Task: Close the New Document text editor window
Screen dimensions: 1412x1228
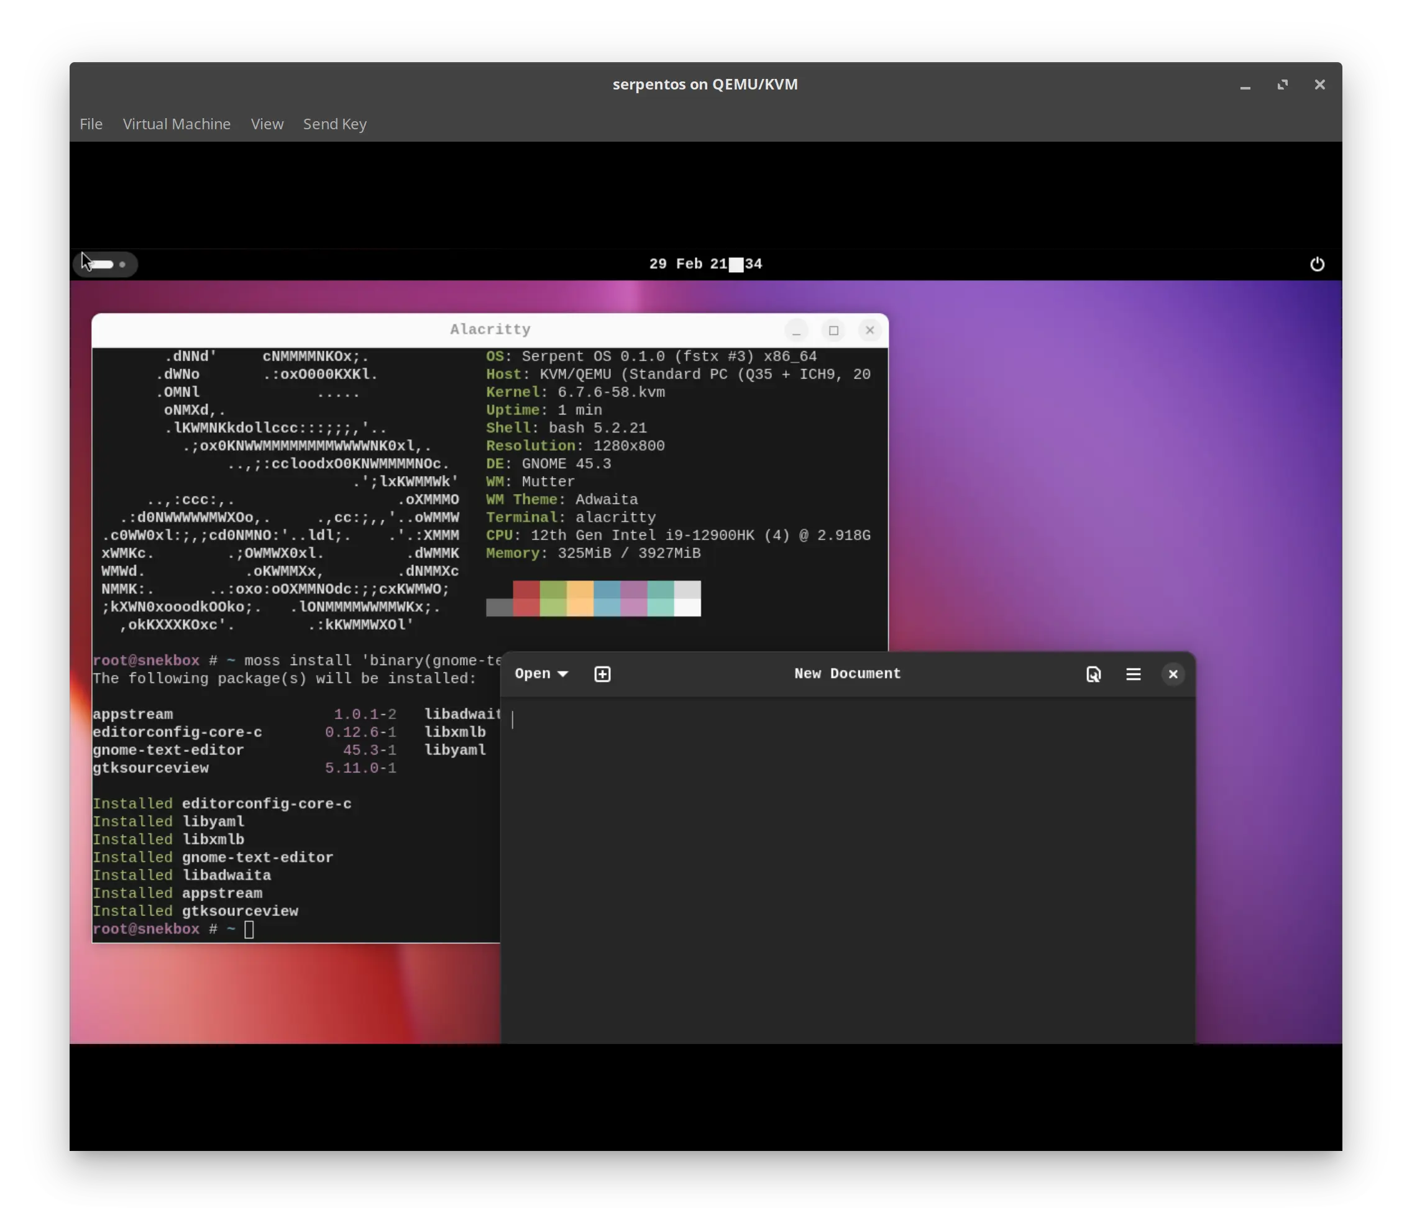Action: (1173, 674)
